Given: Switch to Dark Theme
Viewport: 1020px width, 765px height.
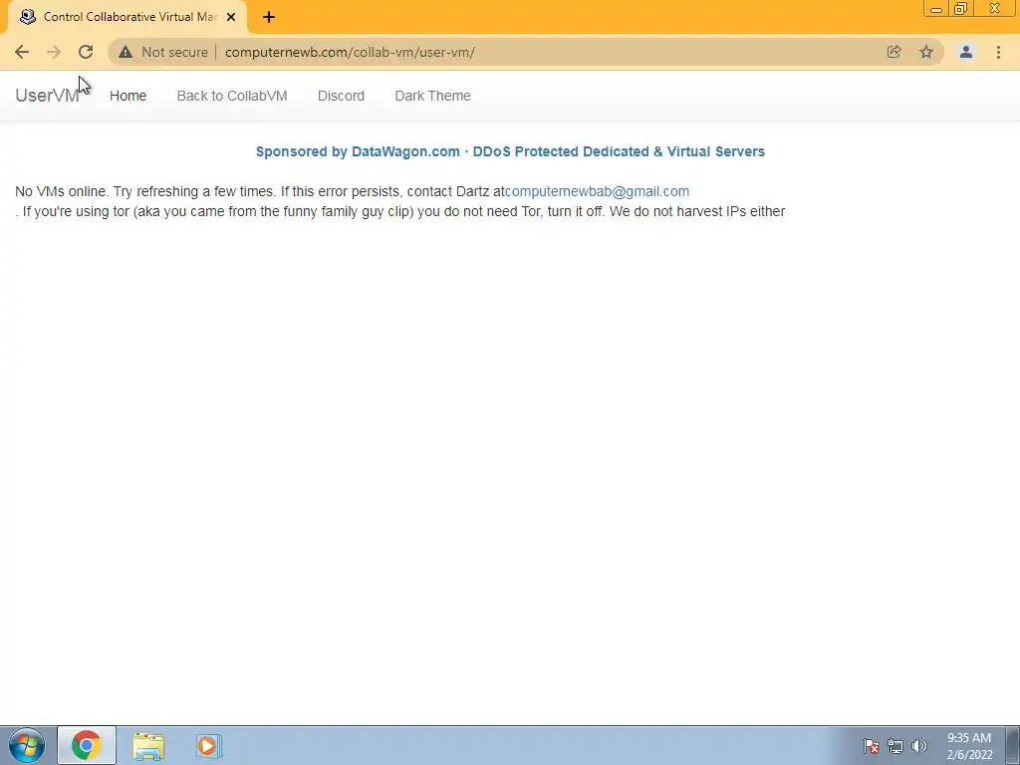Looking at the screenshot, I should tap(432, 96).
